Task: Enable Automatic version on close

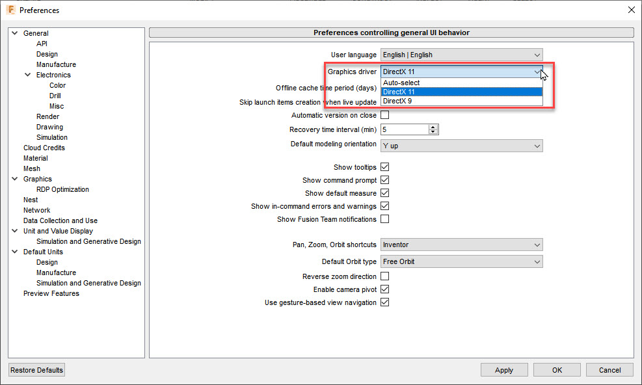Action: [x=384, y=115]
